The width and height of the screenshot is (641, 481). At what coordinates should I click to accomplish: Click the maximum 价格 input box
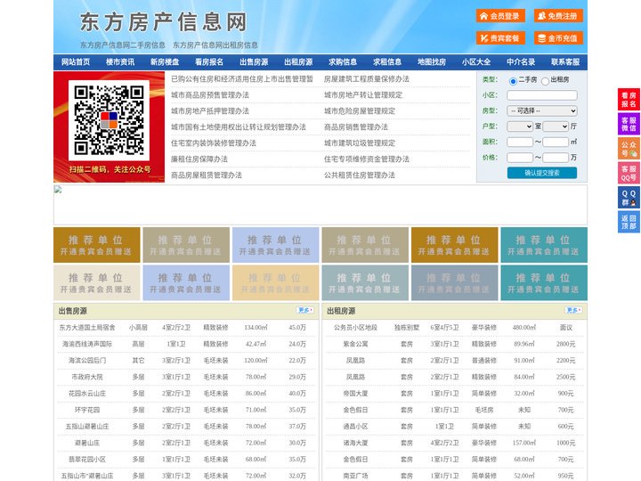(556, 158)
